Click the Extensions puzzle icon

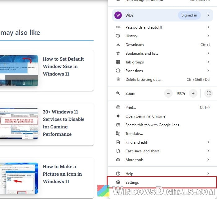coord(118,71)
